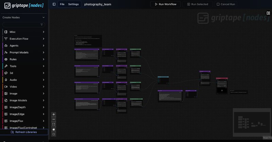The height and width of the screenshot is (142, 272).
Task: Expand the 3d category chevron
Action: click(x=44, y=73)
